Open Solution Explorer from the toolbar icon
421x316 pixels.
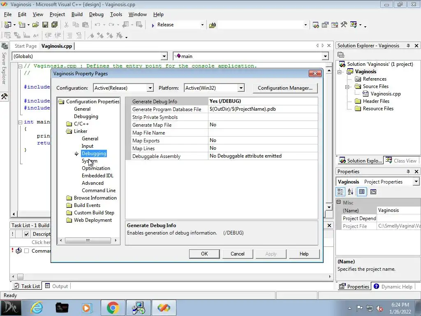pos(316,25)
